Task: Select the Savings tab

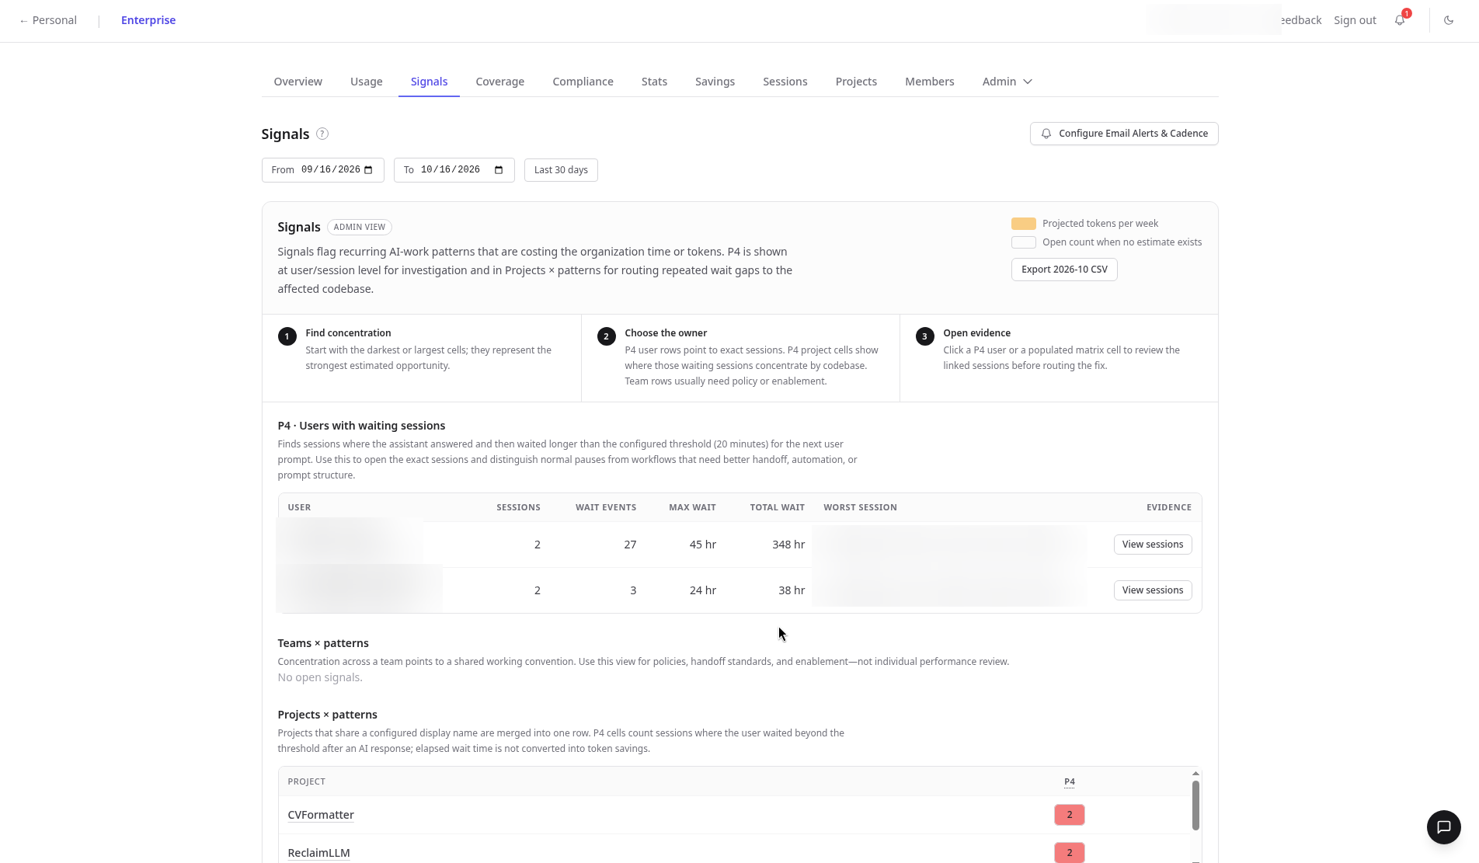Action: pyautogui.click(x=715, y=82)
